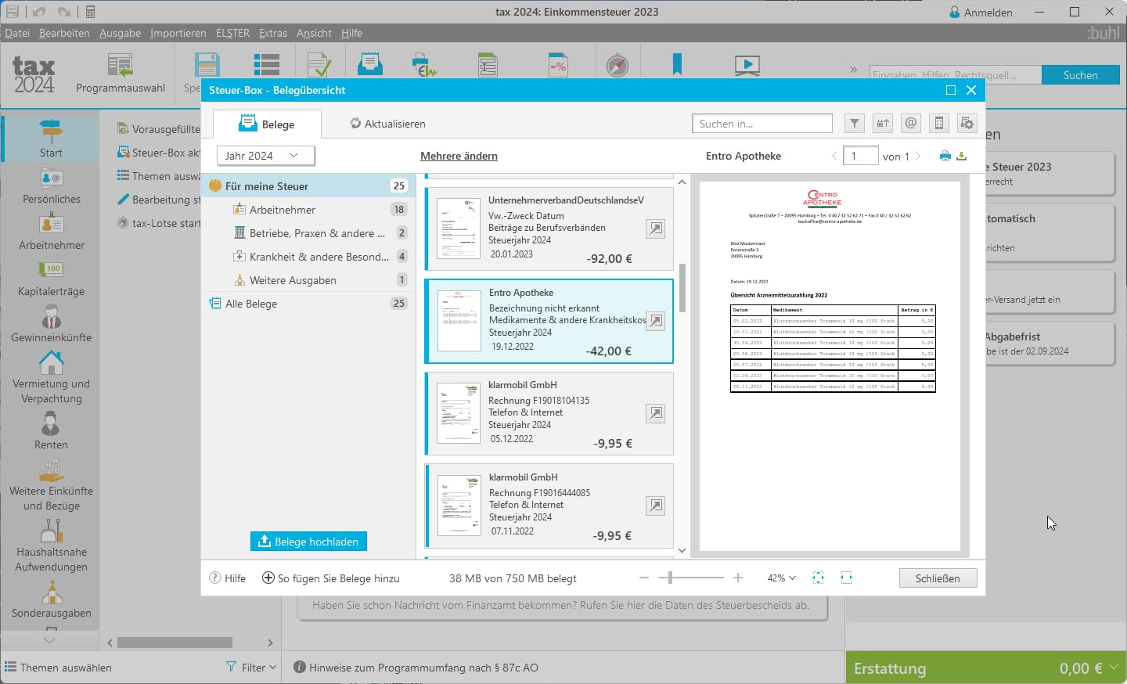Open the filter funnel in Steuer-Box toolbar
The image size is (1127, 684).
pos(855,123)
